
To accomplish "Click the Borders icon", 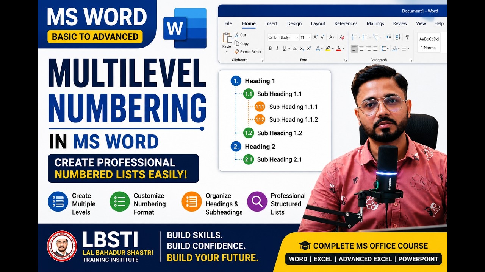I will [404, 48].
